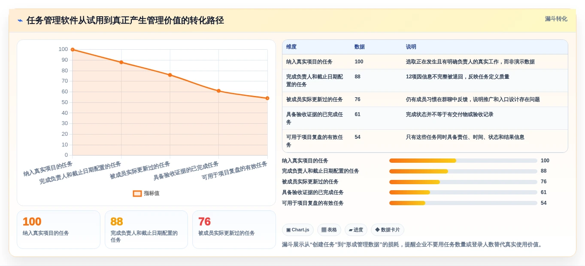585x266 pixels.
Task: Click the 说明 column header
Action: tap(411, 47)
